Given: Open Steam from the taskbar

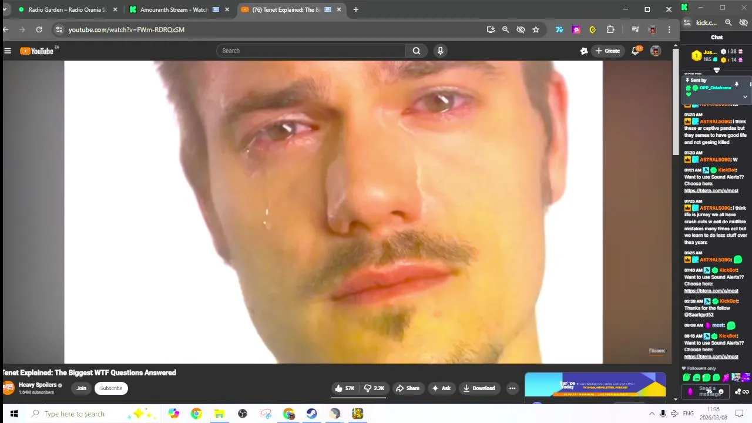Looking at the screenshot, I should [x=312, y=414].
